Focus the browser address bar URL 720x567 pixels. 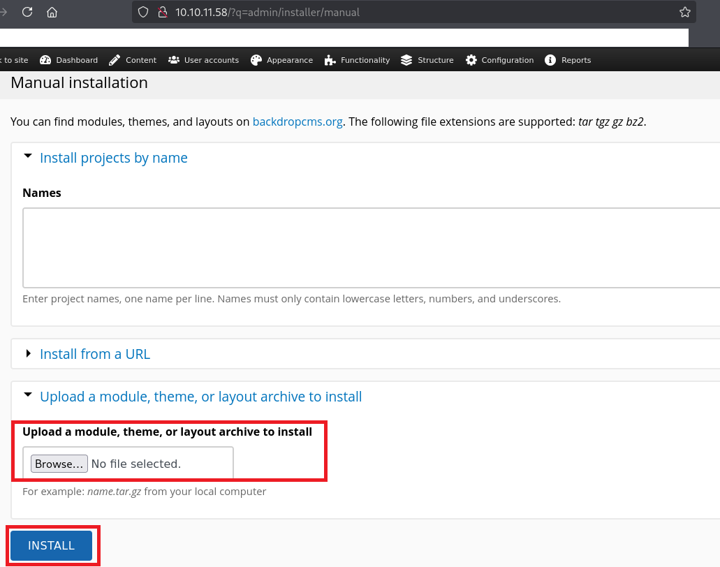(419, 12)
